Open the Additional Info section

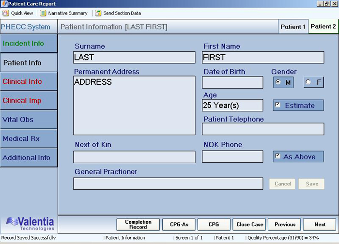[29, 157]
